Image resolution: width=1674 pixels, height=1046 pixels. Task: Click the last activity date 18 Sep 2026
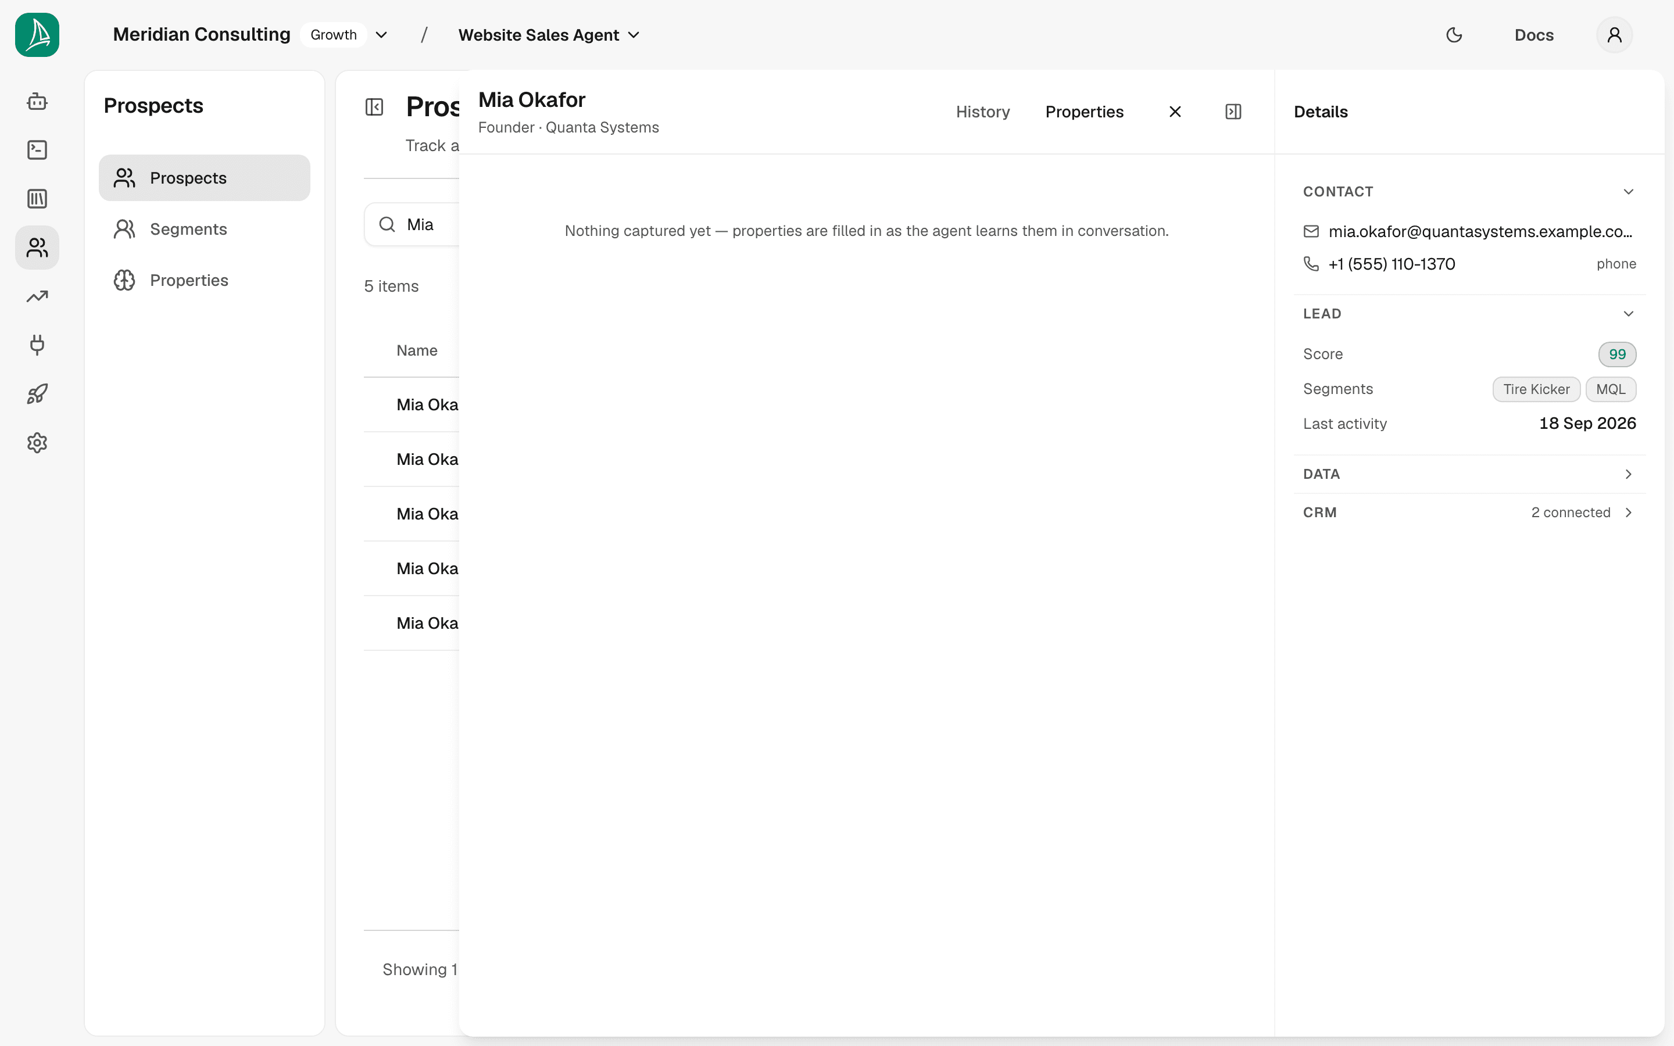pyautogui.click(x=1587, y=424)
